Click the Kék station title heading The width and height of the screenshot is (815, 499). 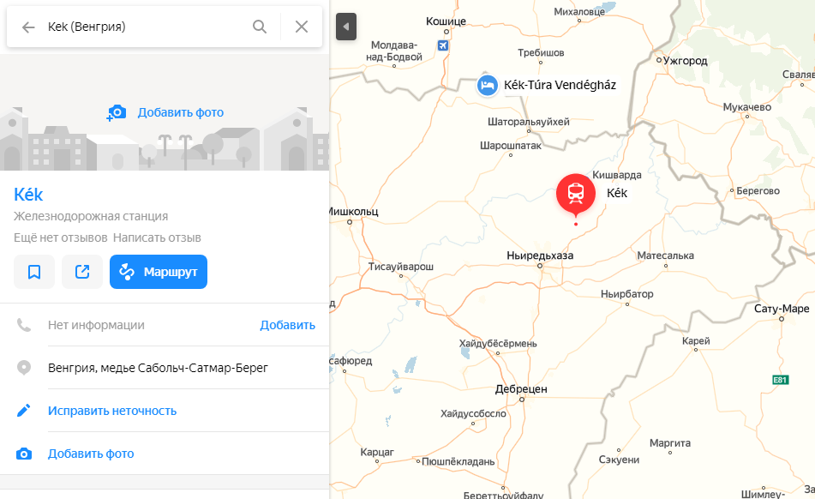tap(28, 194)
